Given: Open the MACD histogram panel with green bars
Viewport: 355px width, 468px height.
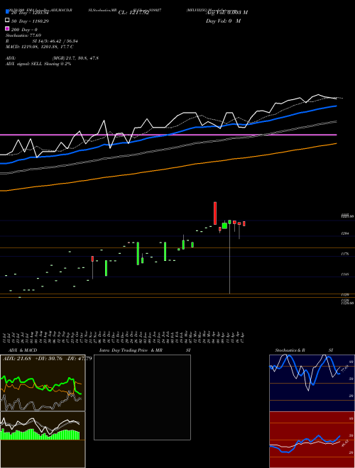Looking at the screenshot, I should 43,440.
